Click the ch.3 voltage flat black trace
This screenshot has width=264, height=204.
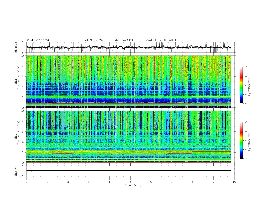point(128,171)
